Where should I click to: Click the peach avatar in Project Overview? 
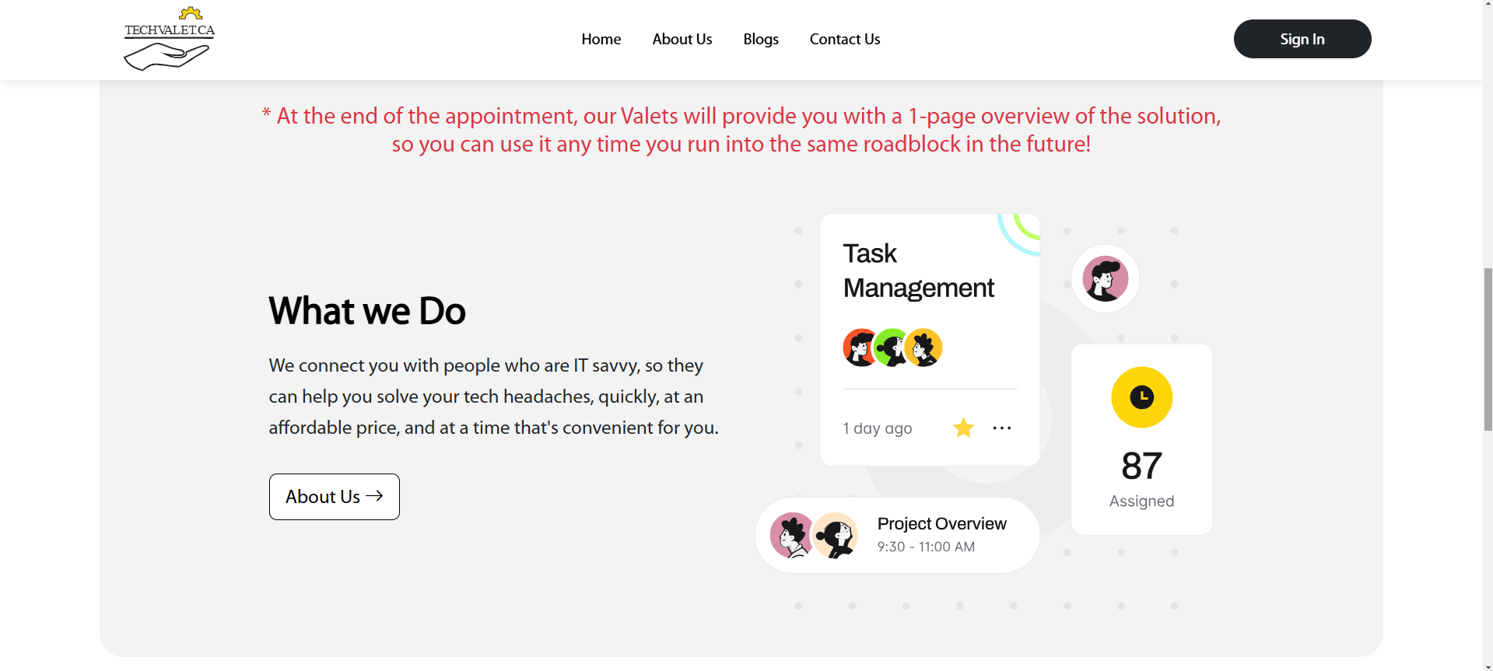pyautogui.click(x=836, y=535)
